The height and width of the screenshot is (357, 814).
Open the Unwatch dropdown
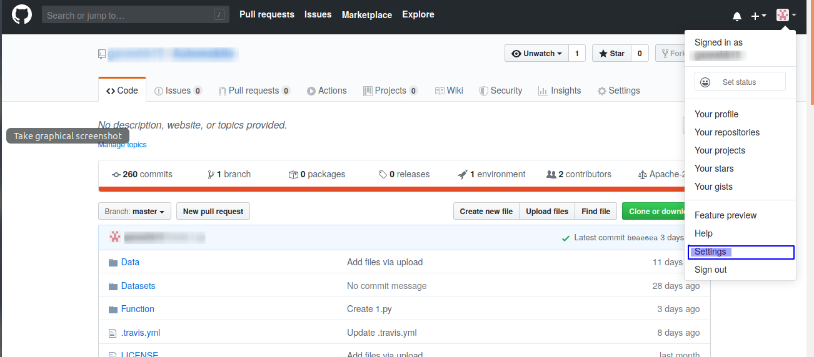pos(536,54)
